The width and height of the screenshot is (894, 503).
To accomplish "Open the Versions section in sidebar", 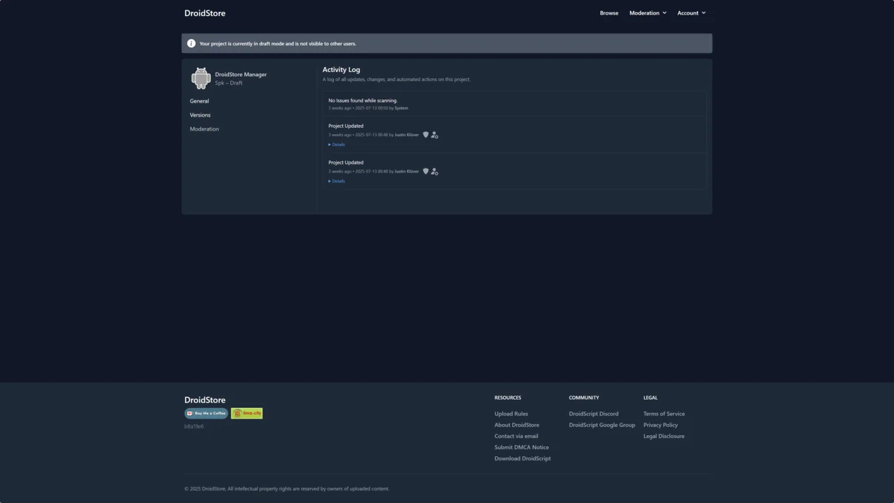I will [x=200, y=115].
